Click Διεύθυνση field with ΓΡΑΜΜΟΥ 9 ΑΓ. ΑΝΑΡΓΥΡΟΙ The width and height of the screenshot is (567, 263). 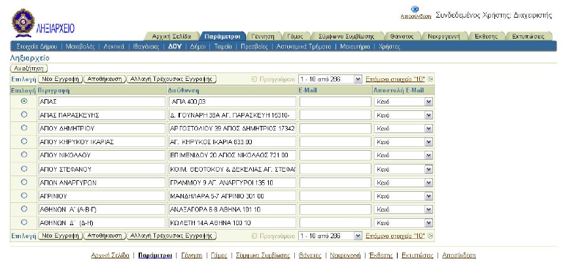[232, 183]
